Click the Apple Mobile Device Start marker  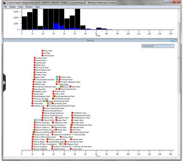point(47,101)
